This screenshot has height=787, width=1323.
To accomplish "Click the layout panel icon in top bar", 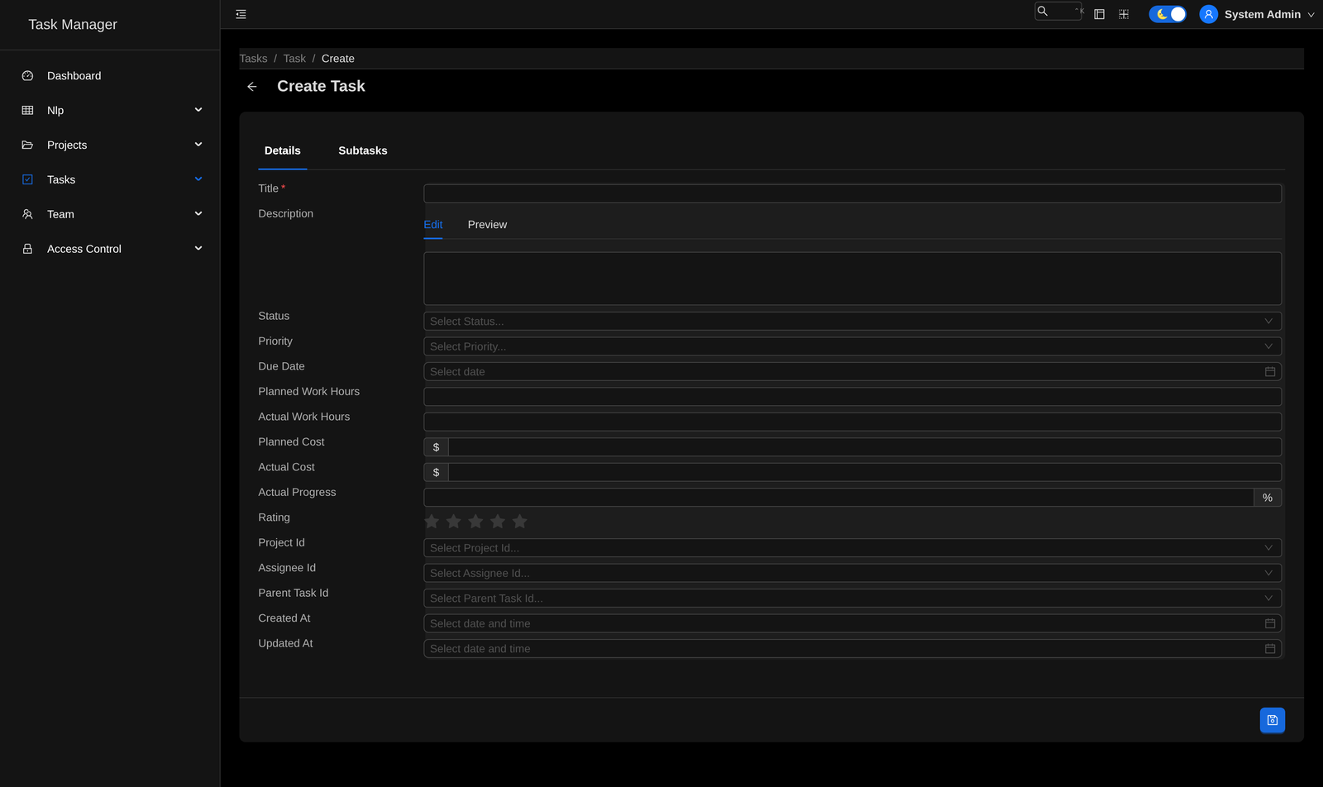I will click(1099, 14).
